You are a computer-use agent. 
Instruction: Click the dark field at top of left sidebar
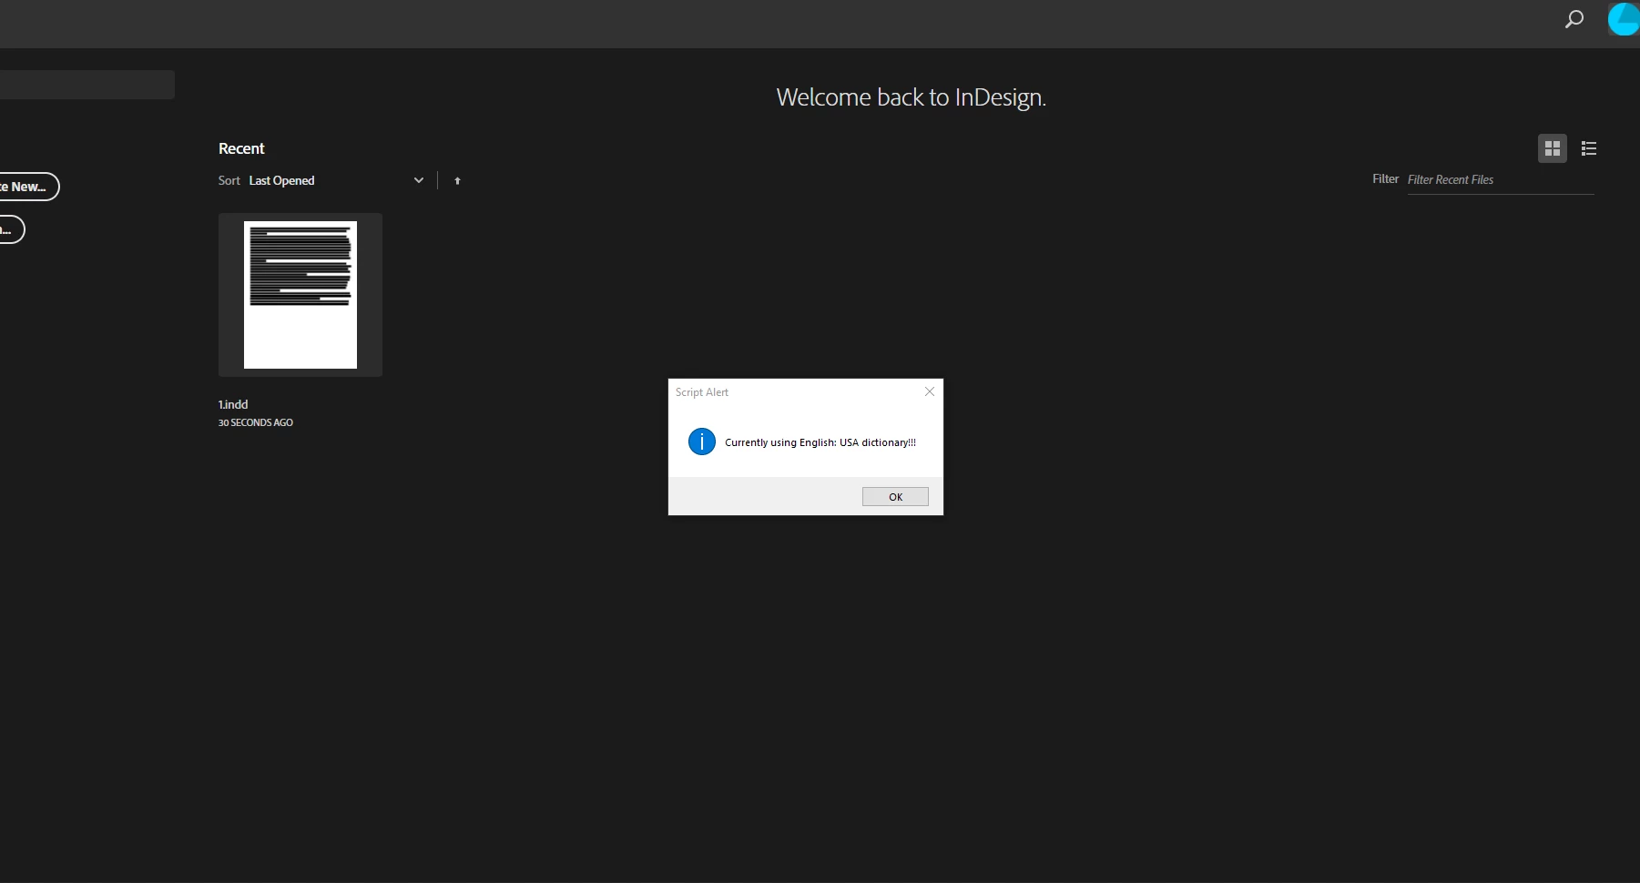pyautogui.click(x=87, y=85)
